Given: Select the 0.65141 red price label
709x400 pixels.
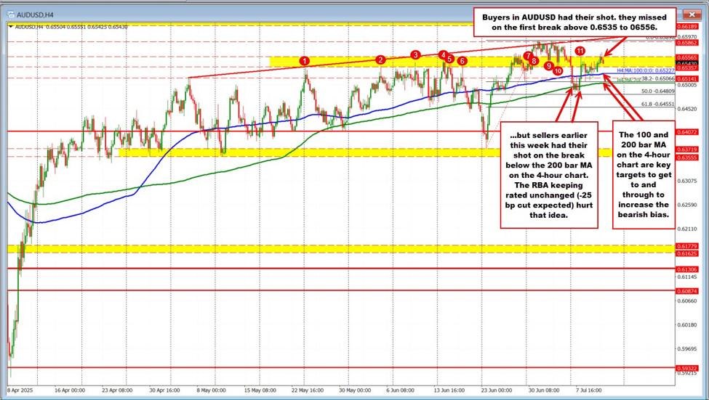Looking at the screenshot, I should [x=686, y=78].
